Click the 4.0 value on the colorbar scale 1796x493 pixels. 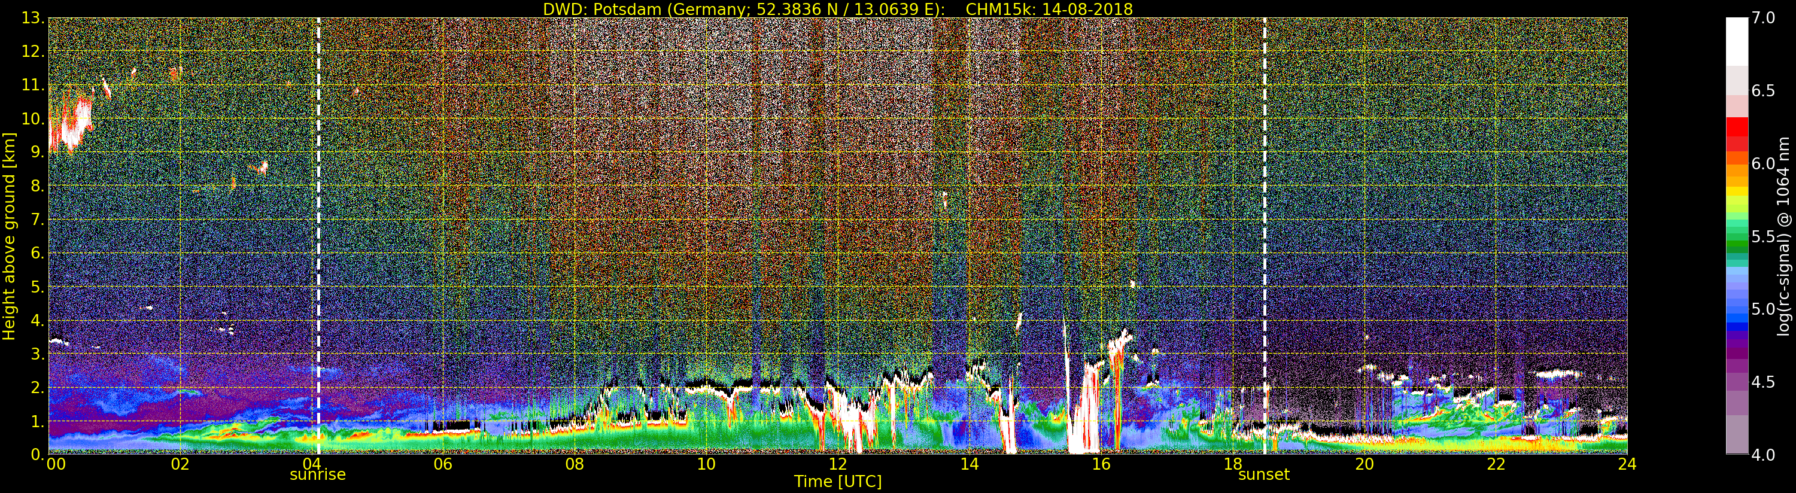coord(1763,455)
